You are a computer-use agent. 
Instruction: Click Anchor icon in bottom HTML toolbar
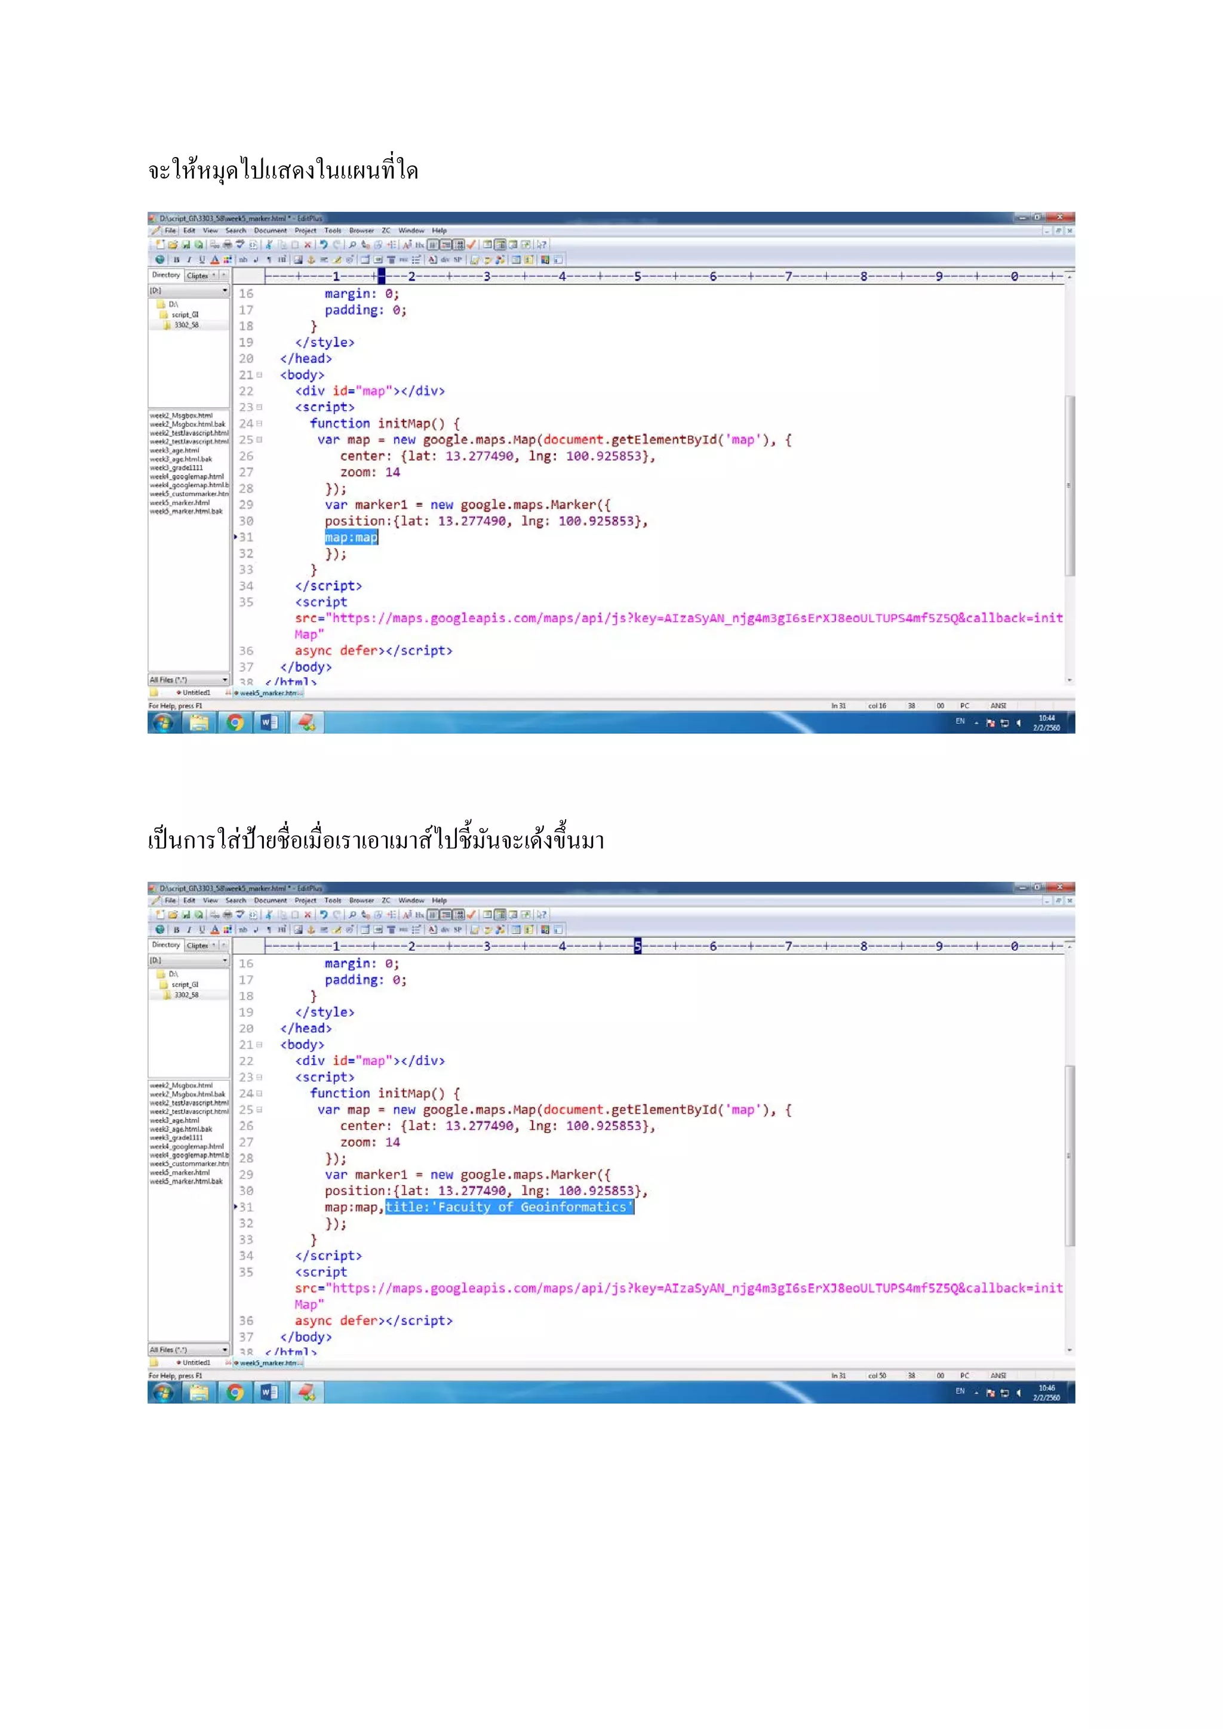311,930
